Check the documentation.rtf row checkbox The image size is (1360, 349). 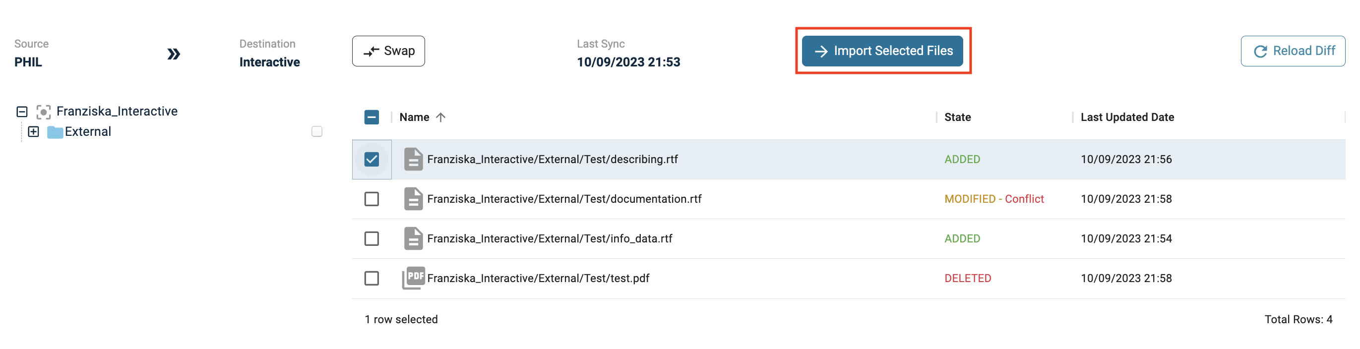[371, 199]
